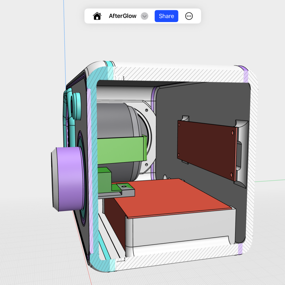The width and height of the screenshot is (285, 285).
Task: Click the Share button
Action: [x=166, y=16]
